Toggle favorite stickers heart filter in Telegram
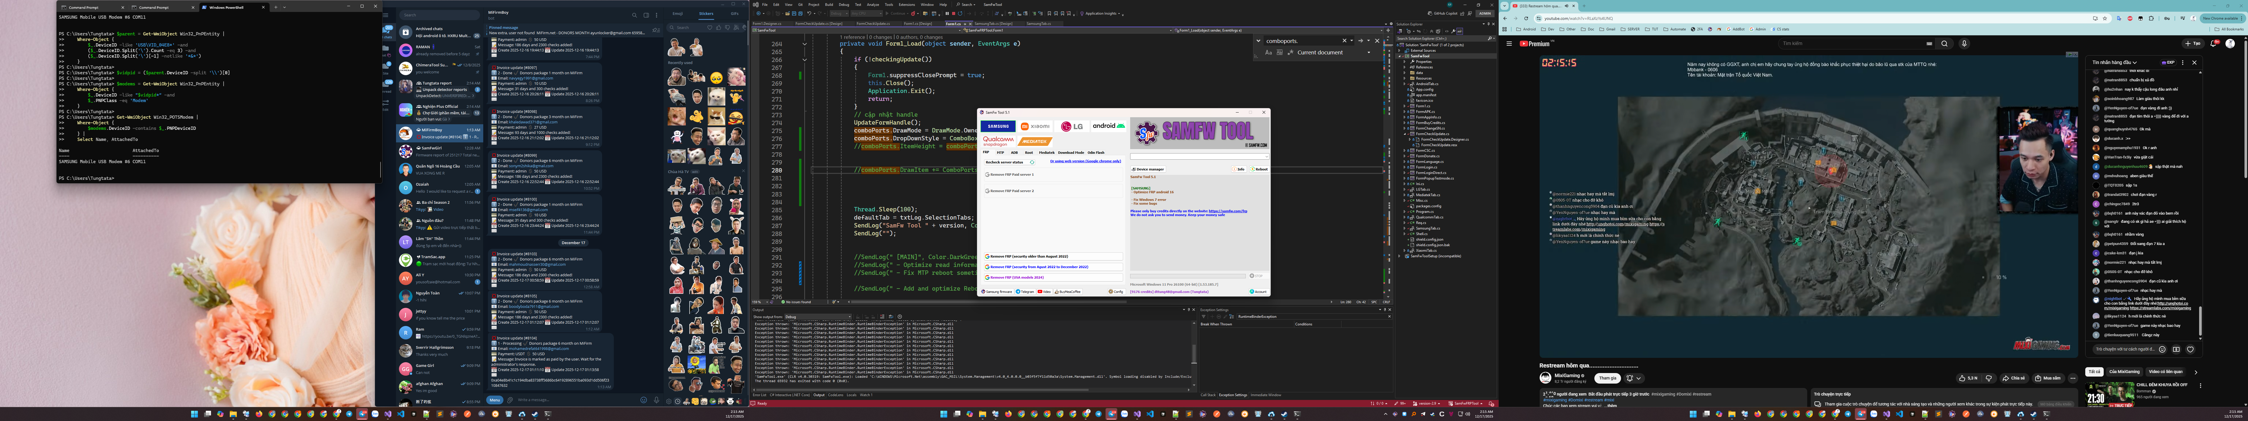2248x421 pixels. point(710,28)
